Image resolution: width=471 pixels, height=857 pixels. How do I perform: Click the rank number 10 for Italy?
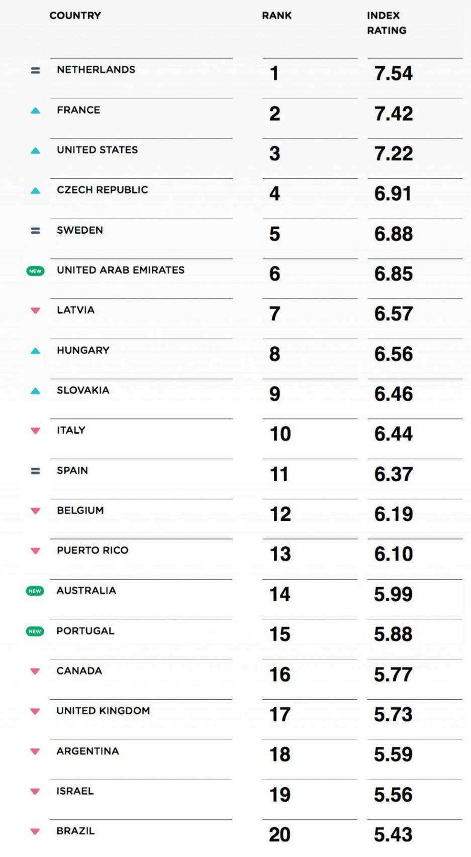coord(280,434)
